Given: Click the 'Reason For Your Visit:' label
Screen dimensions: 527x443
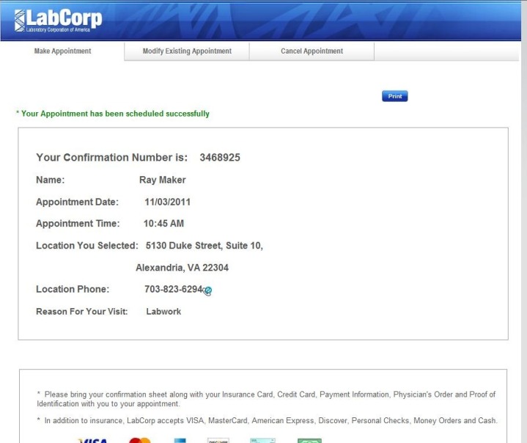Looking at the screenshot, I should point(81,312).
